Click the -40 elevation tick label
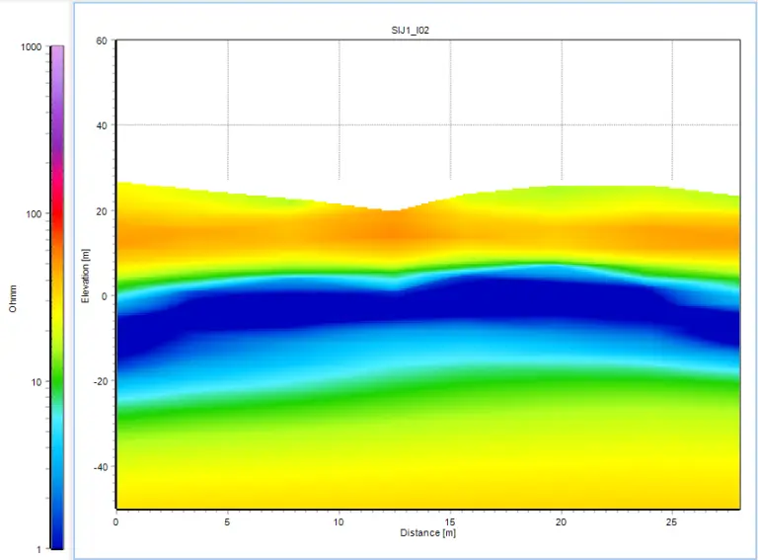 click(x=100, y=467)
